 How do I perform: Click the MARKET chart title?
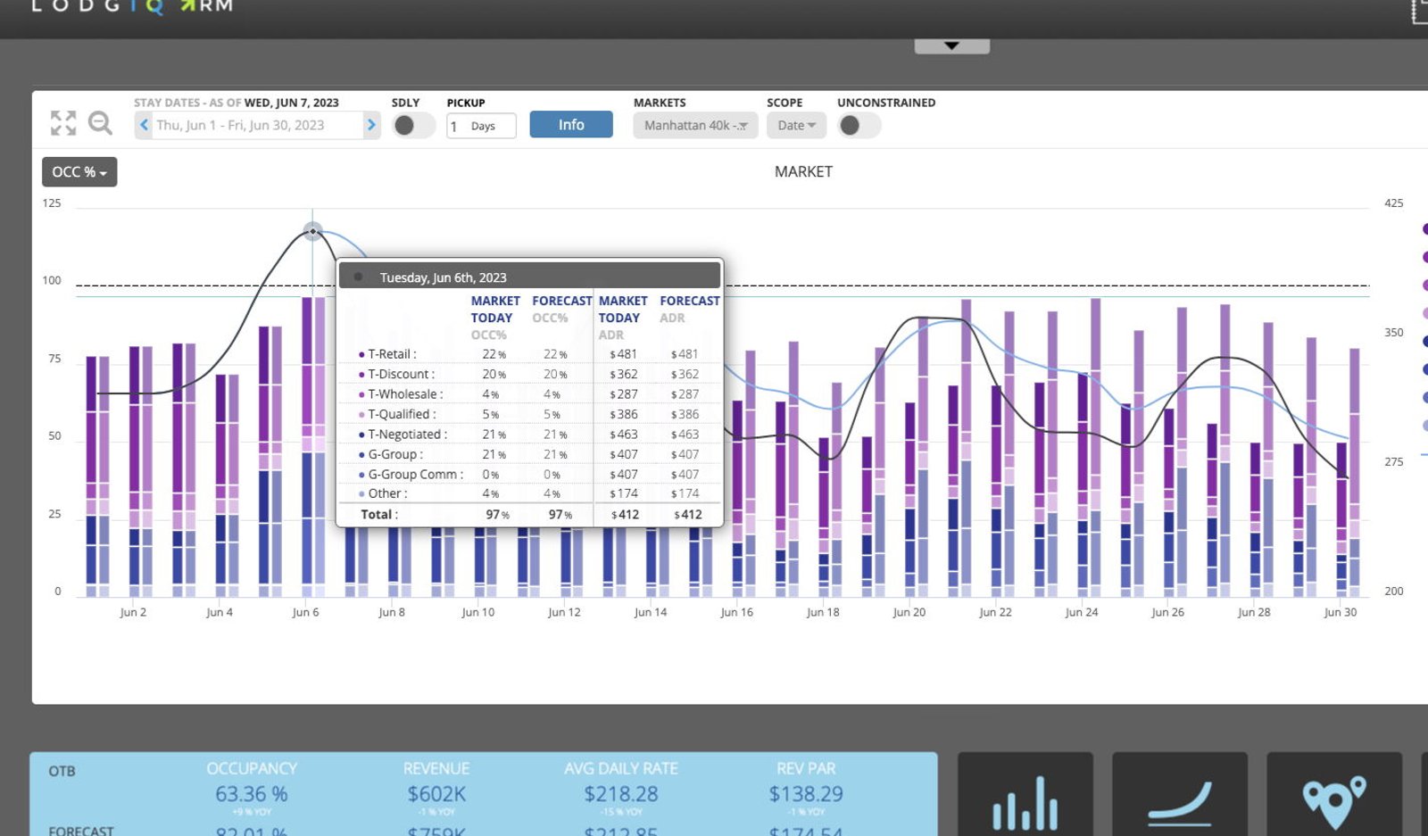pyautogui.click(x=803, y=171)
